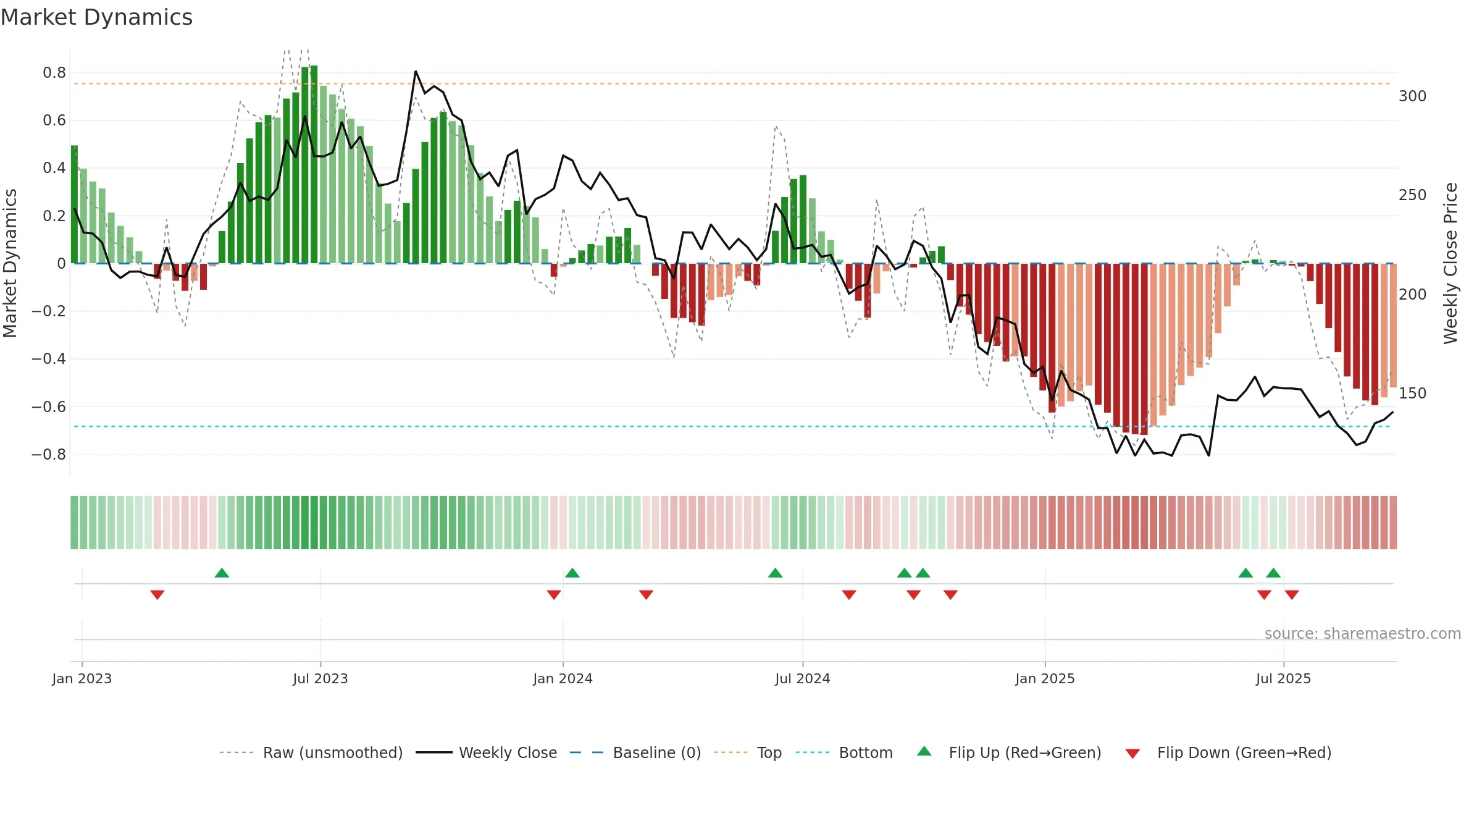
Task: Click the tallest dark green bar above 0.8
Action: (314, 164)
